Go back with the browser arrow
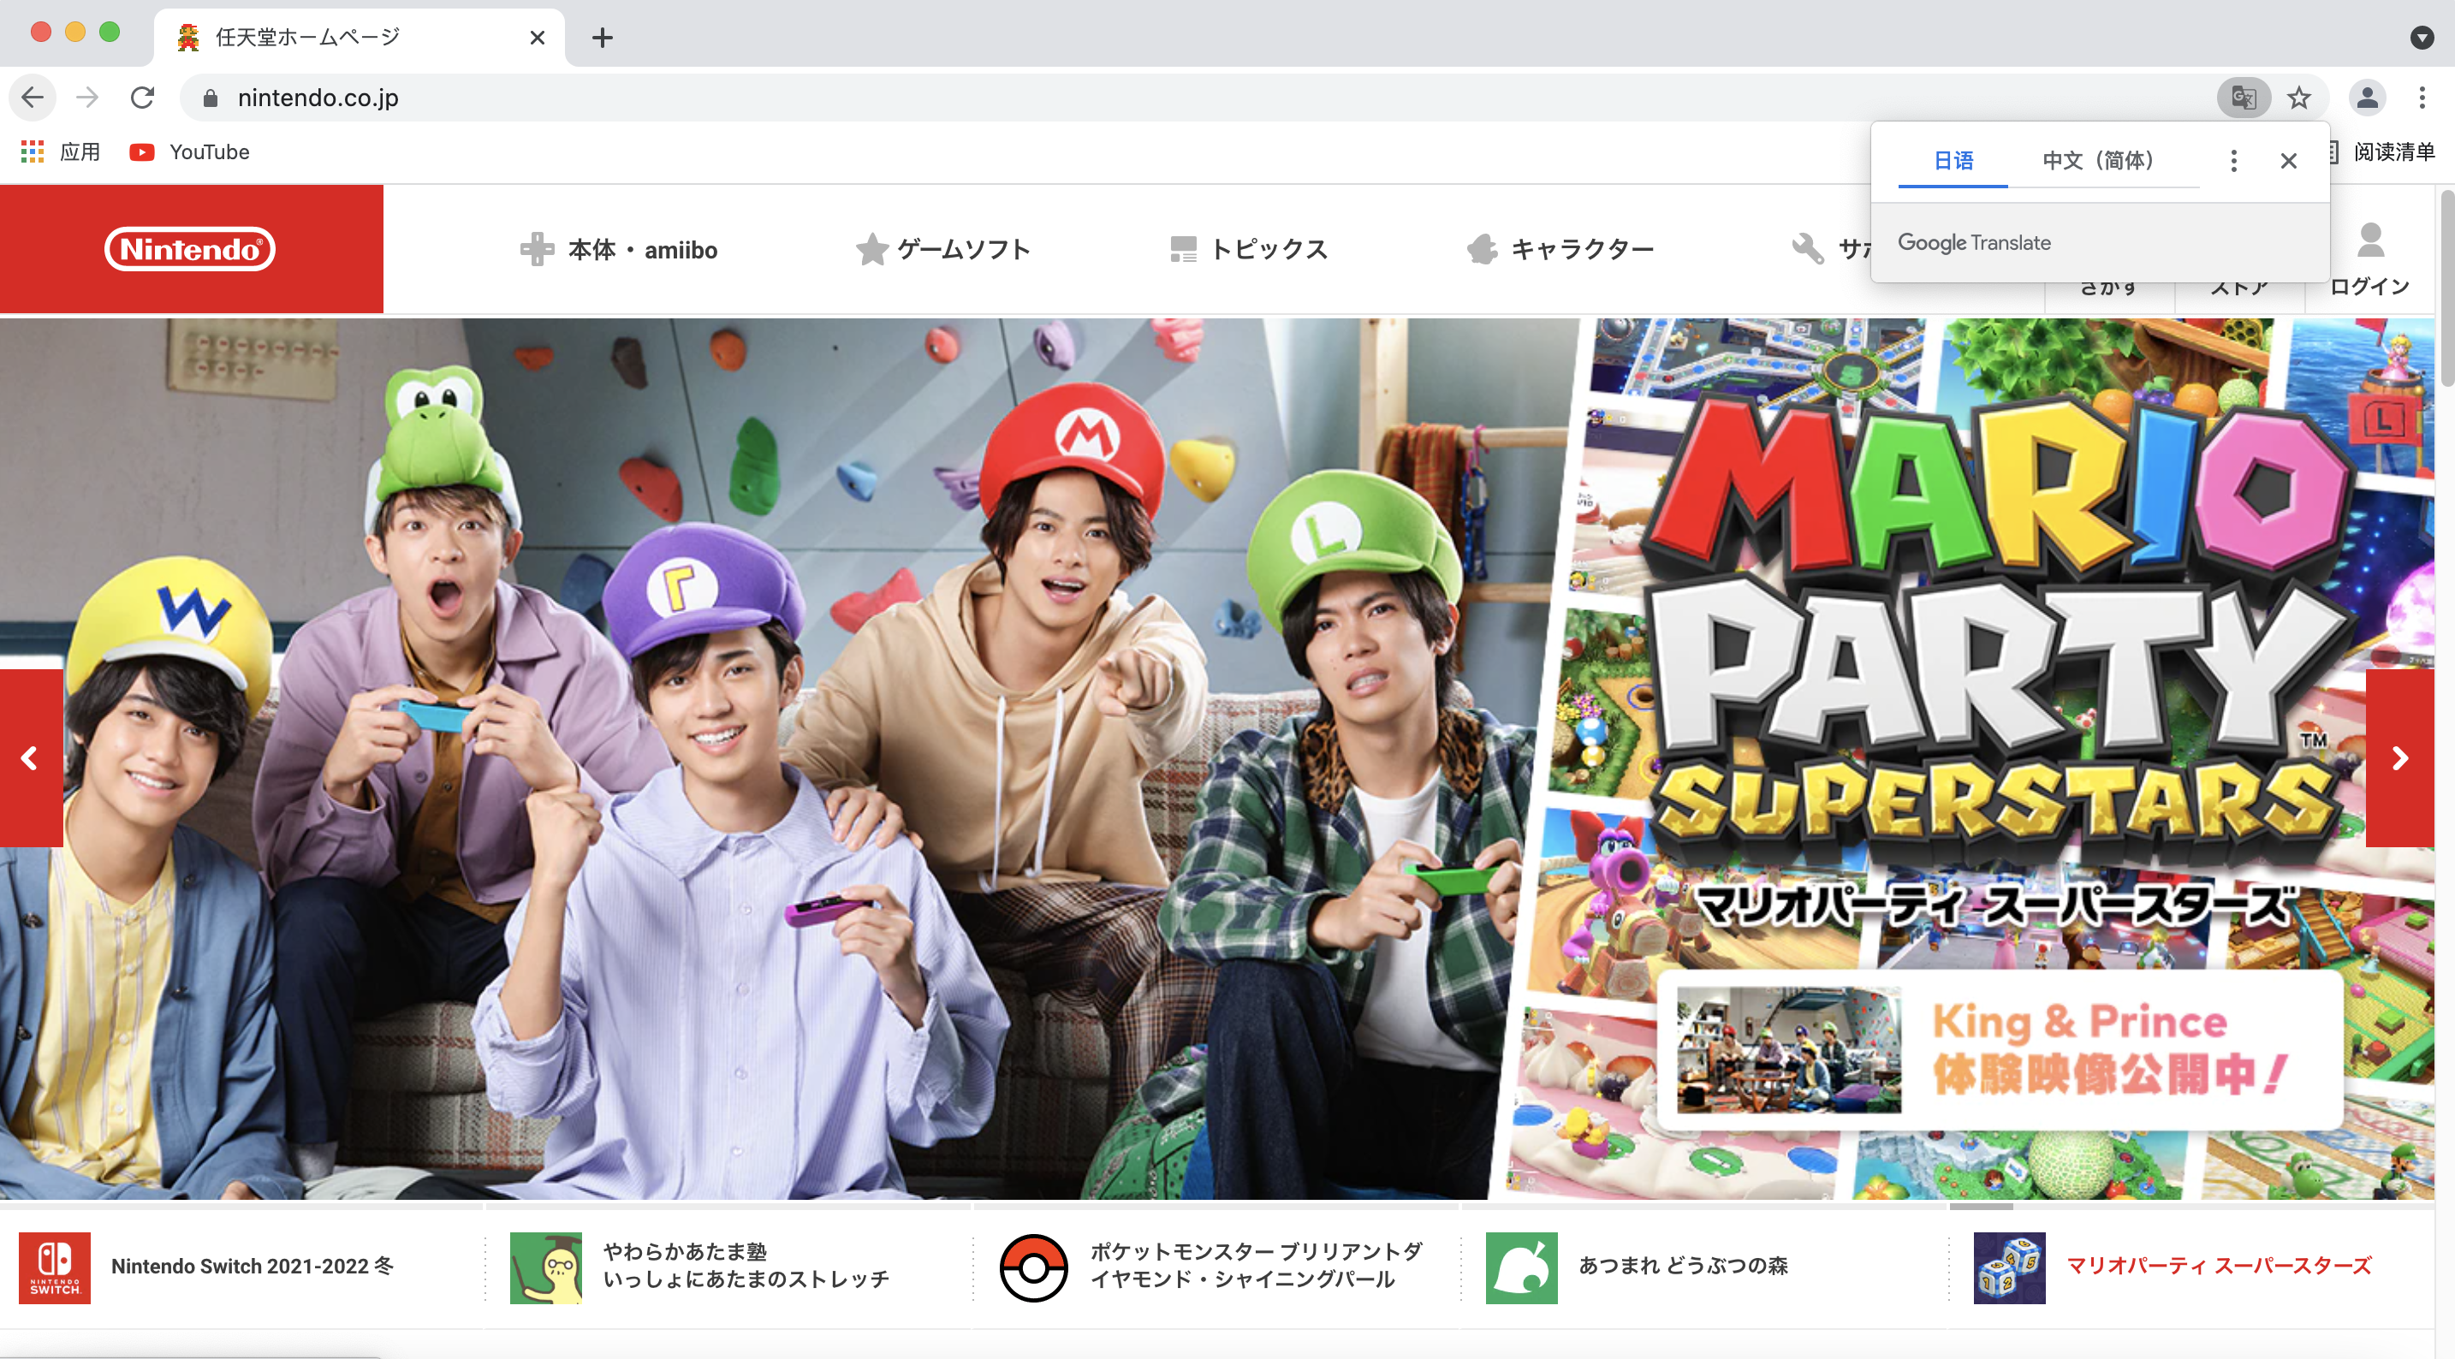The width and height of the screenshot is (2455, 1359). click(x=33, y=98)
